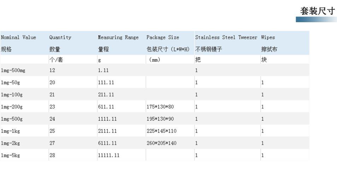
Task: Click the 套装尺寸 title heading
Action: pyautogui.click(x=317, y=11)
